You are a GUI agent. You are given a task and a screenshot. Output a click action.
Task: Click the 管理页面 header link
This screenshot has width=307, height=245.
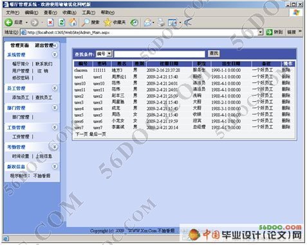coord(19,46)
